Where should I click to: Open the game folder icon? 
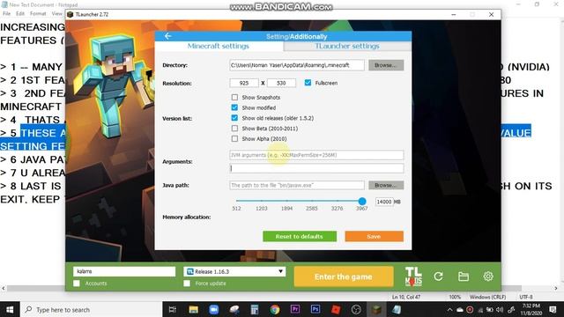464,276
